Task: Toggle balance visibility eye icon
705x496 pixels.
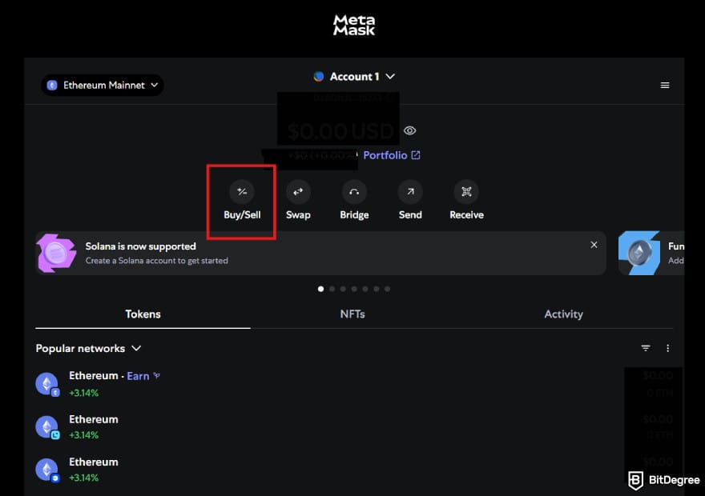Action: tap(409, 130)
